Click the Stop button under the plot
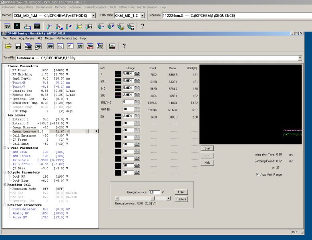Viewport: 312px width, 240px height. pyautogui.click(x=207, y=155)
